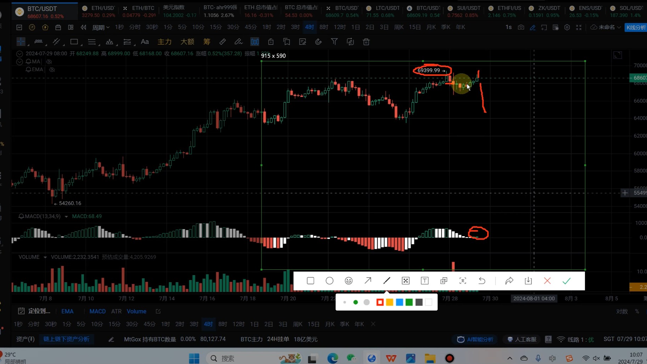Cancel the screenshot with the red X

[x=547, y=281]
